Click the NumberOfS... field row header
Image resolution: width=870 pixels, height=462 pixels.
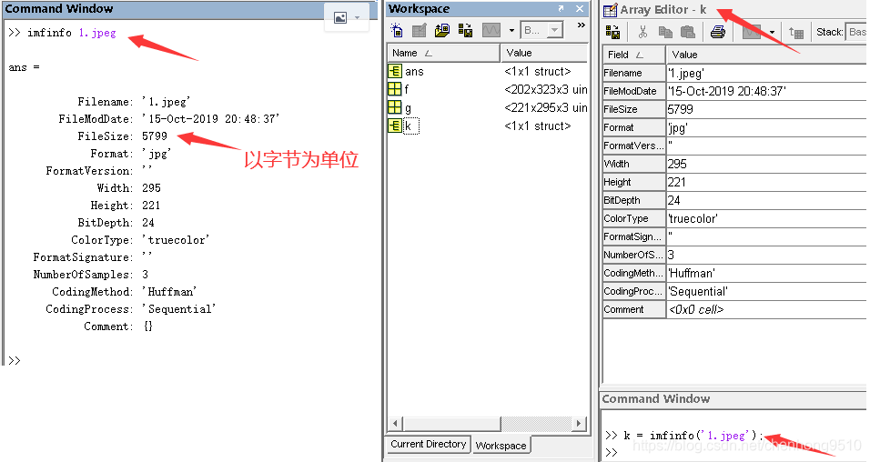(633, 255)
